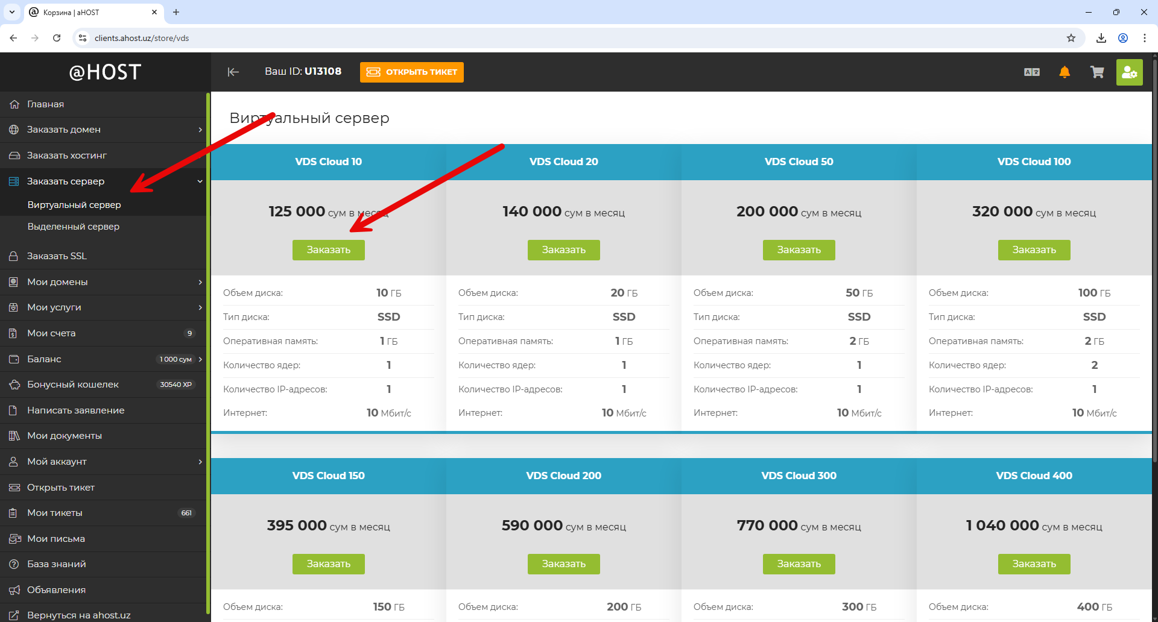1158x622 pixels.
Task: Click the invoice icon beside Мои счета
Action: pos(14,333)
